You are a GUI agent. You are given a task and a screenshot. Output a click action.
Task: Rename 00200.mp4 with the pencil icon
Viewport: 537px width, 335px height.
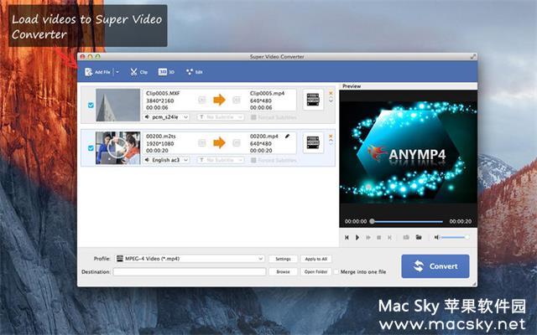[287, 136]
